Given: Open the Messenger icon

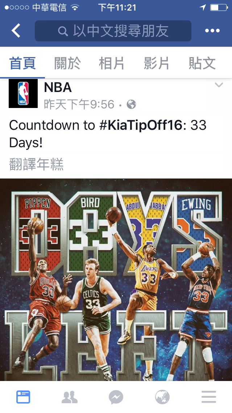Looking at the screenshot, I should click(116, 397).
